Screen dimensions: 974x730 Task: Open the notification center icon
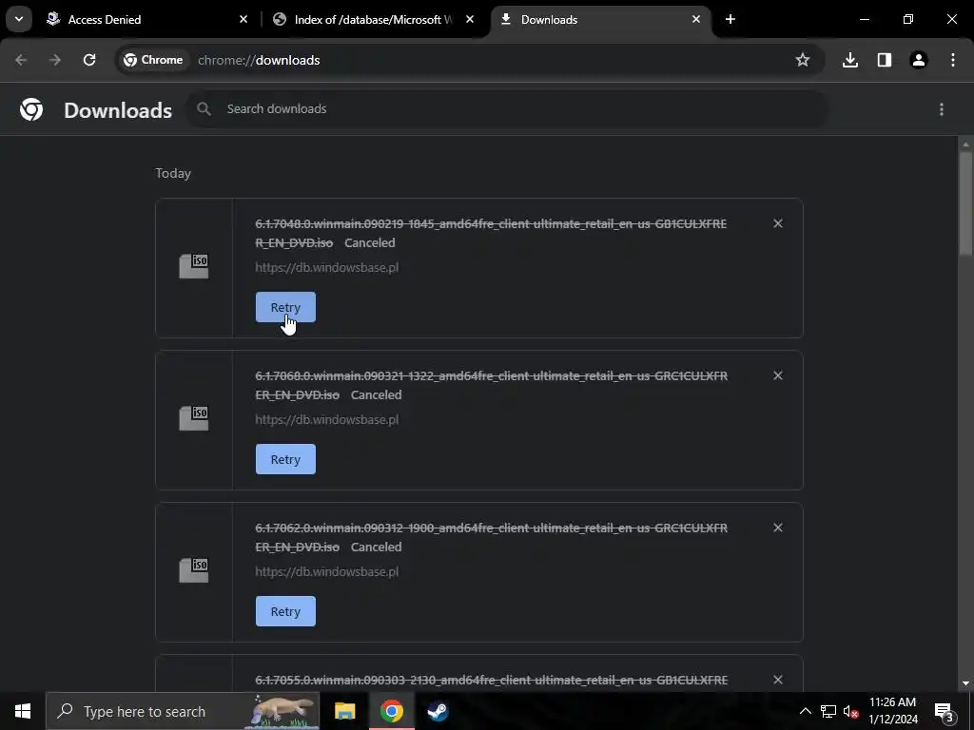click(x=945, y=711)
